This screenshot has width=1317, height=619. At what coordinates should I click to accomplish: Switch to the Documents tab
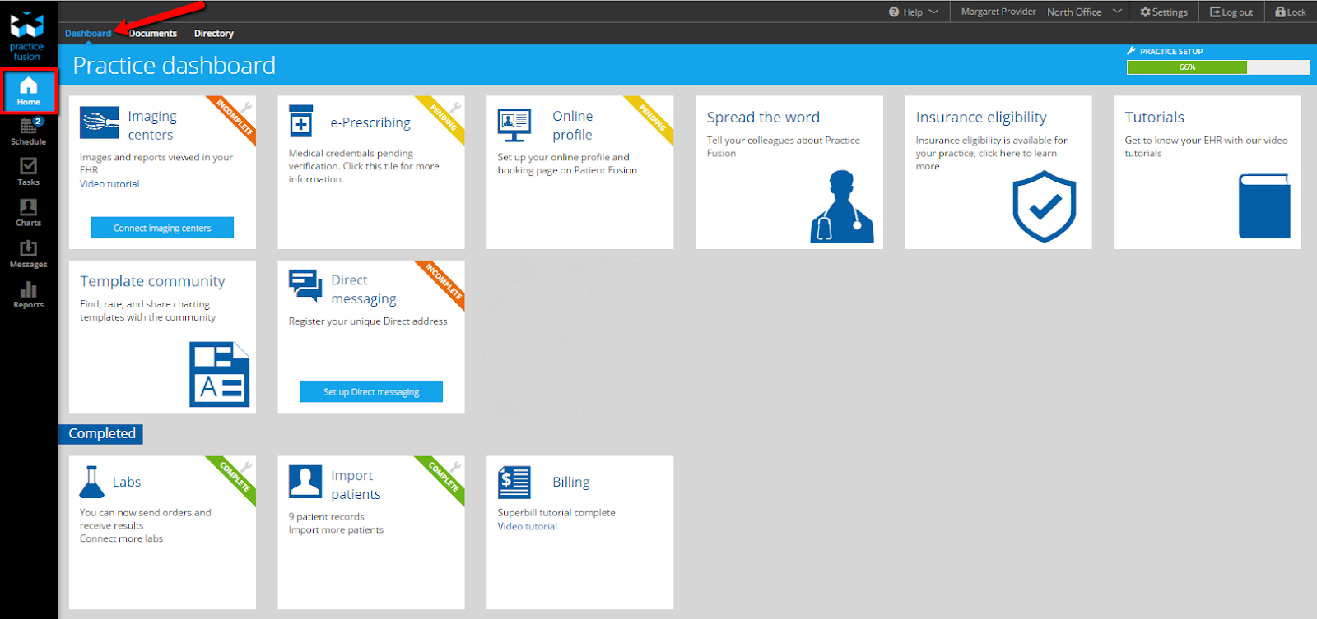pos(153,34)
